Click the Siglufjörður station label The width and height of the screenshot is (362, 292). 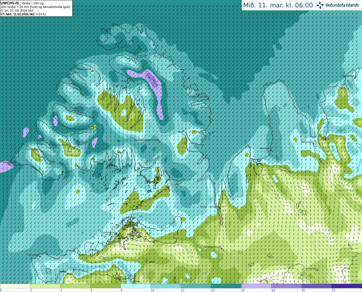coord(348,76)
